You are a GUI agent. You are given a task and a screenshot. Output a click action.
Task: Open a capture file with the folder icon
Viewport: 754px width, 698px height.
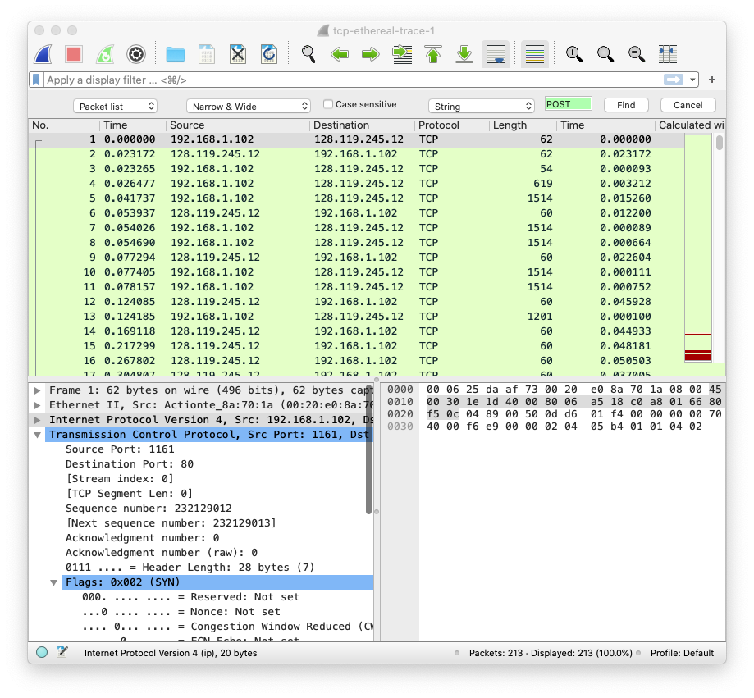(x=175, y=54)
